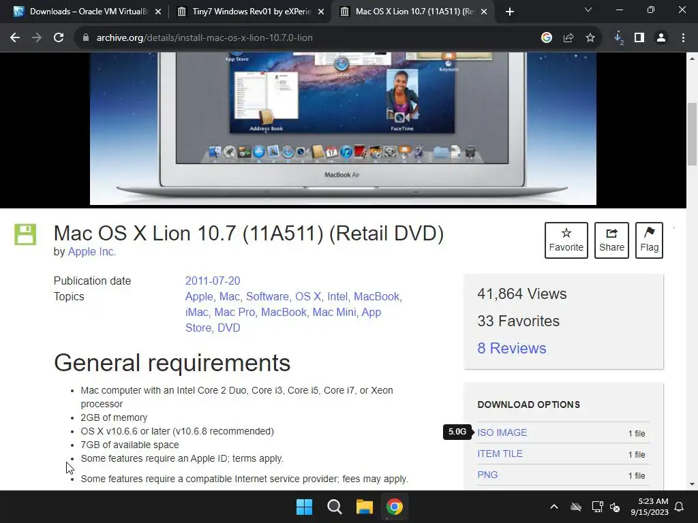Open File Explorer from taskbar
The width and height of the screenshot is (698, 523).
[364, 507]
